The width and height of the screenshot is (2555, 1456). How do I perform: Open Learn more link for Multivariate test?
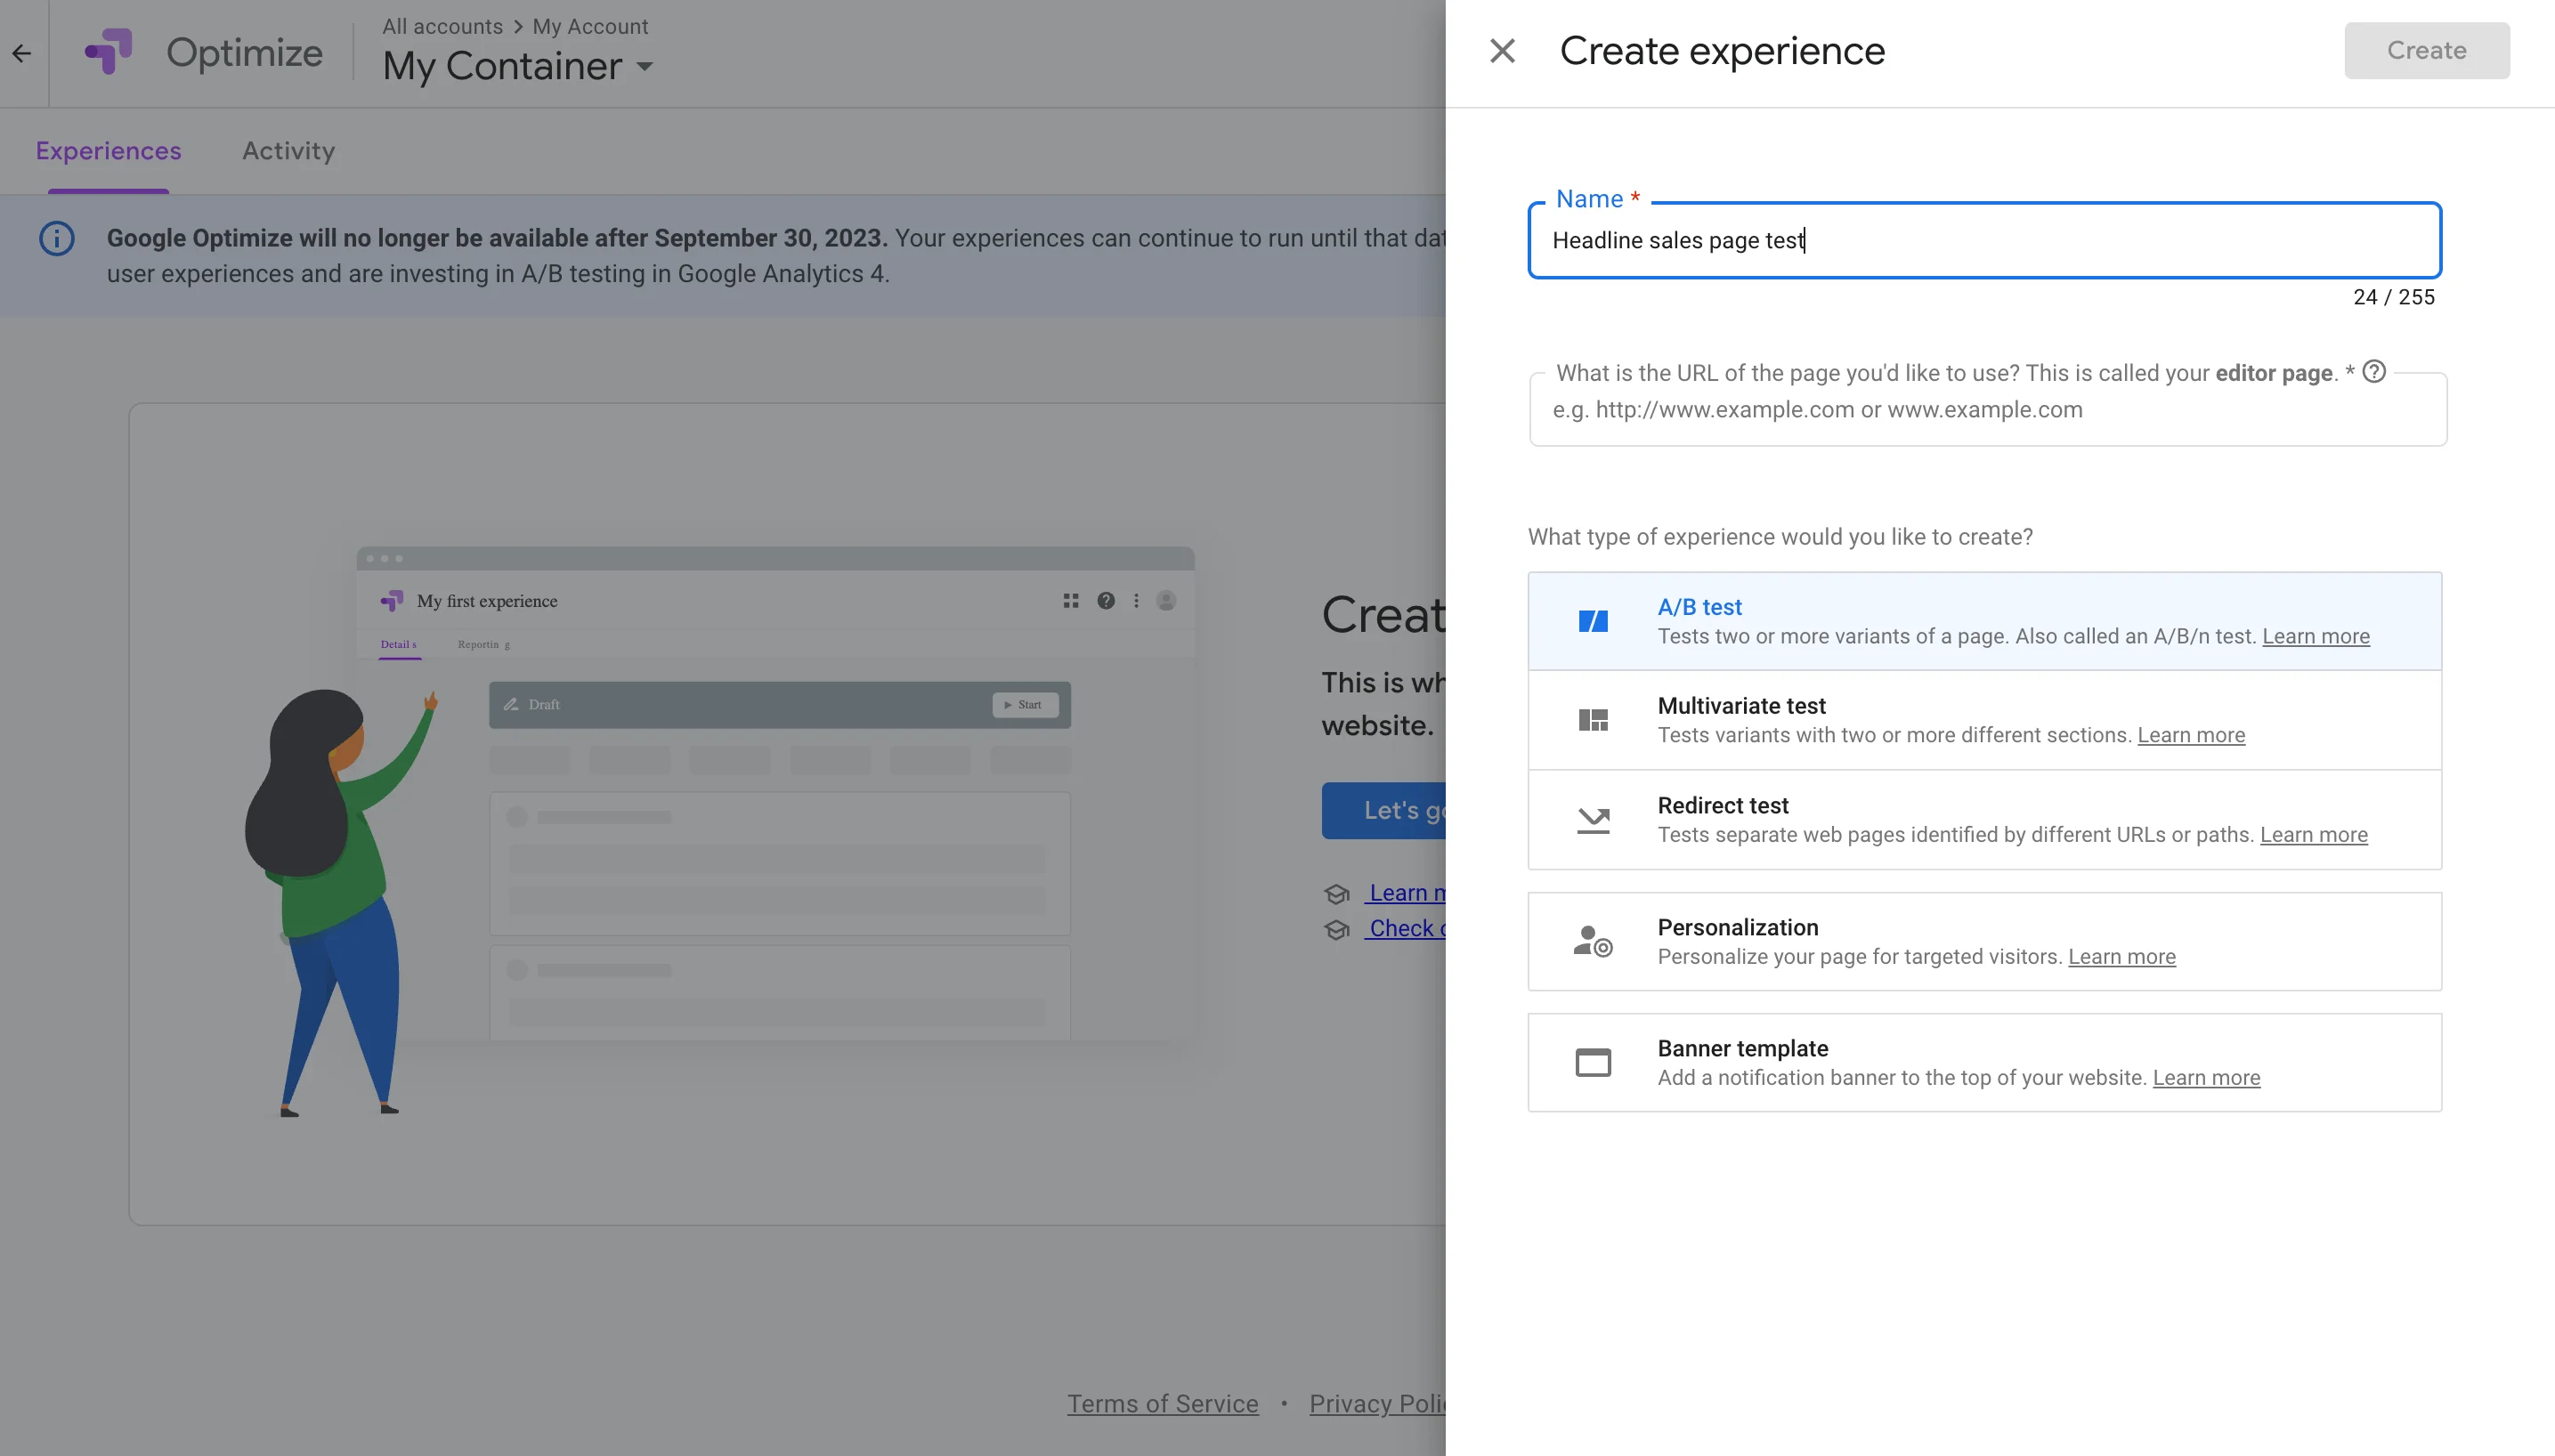tap(2190, 735)
